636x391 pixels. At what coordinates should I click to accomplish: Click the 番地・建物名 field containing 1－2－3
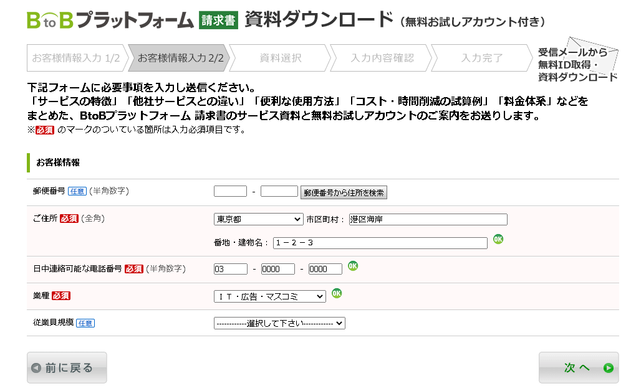point(380,243)
